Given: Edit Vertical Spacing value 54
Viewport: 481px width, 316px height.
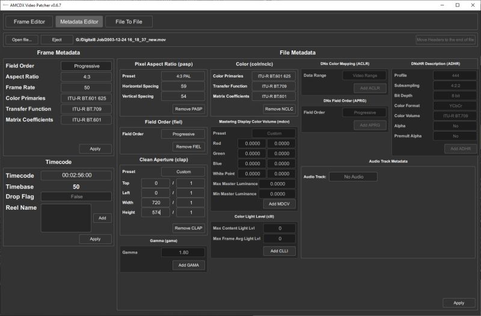Looking at the screenshot, I should point(183,96).
